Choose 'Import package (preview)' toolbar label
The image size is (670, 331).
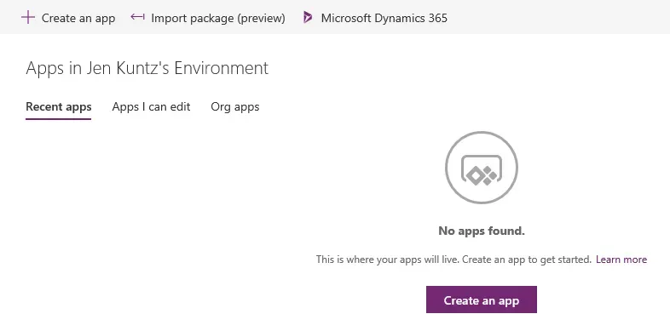tap(218, 19)
